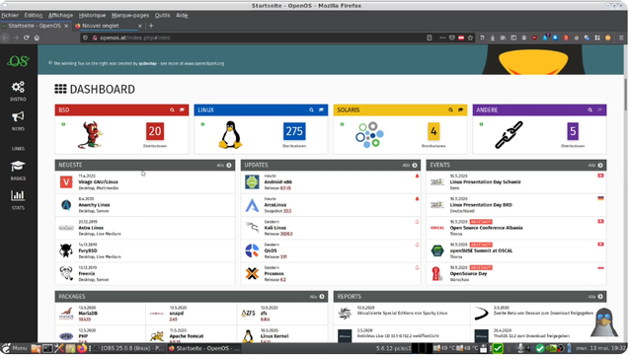Bookmark this page with star icon
This screenshot has width=629, height=357.
coord(471,37)
